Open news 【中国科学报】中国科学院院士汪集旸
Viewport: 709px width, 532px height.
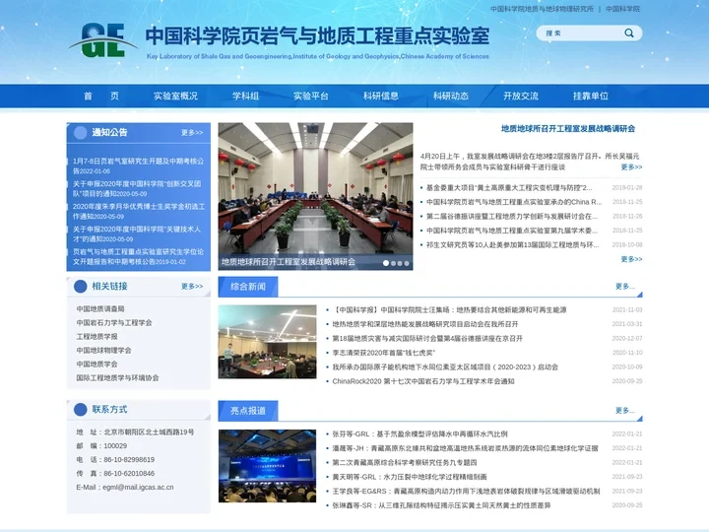point(449,310)
